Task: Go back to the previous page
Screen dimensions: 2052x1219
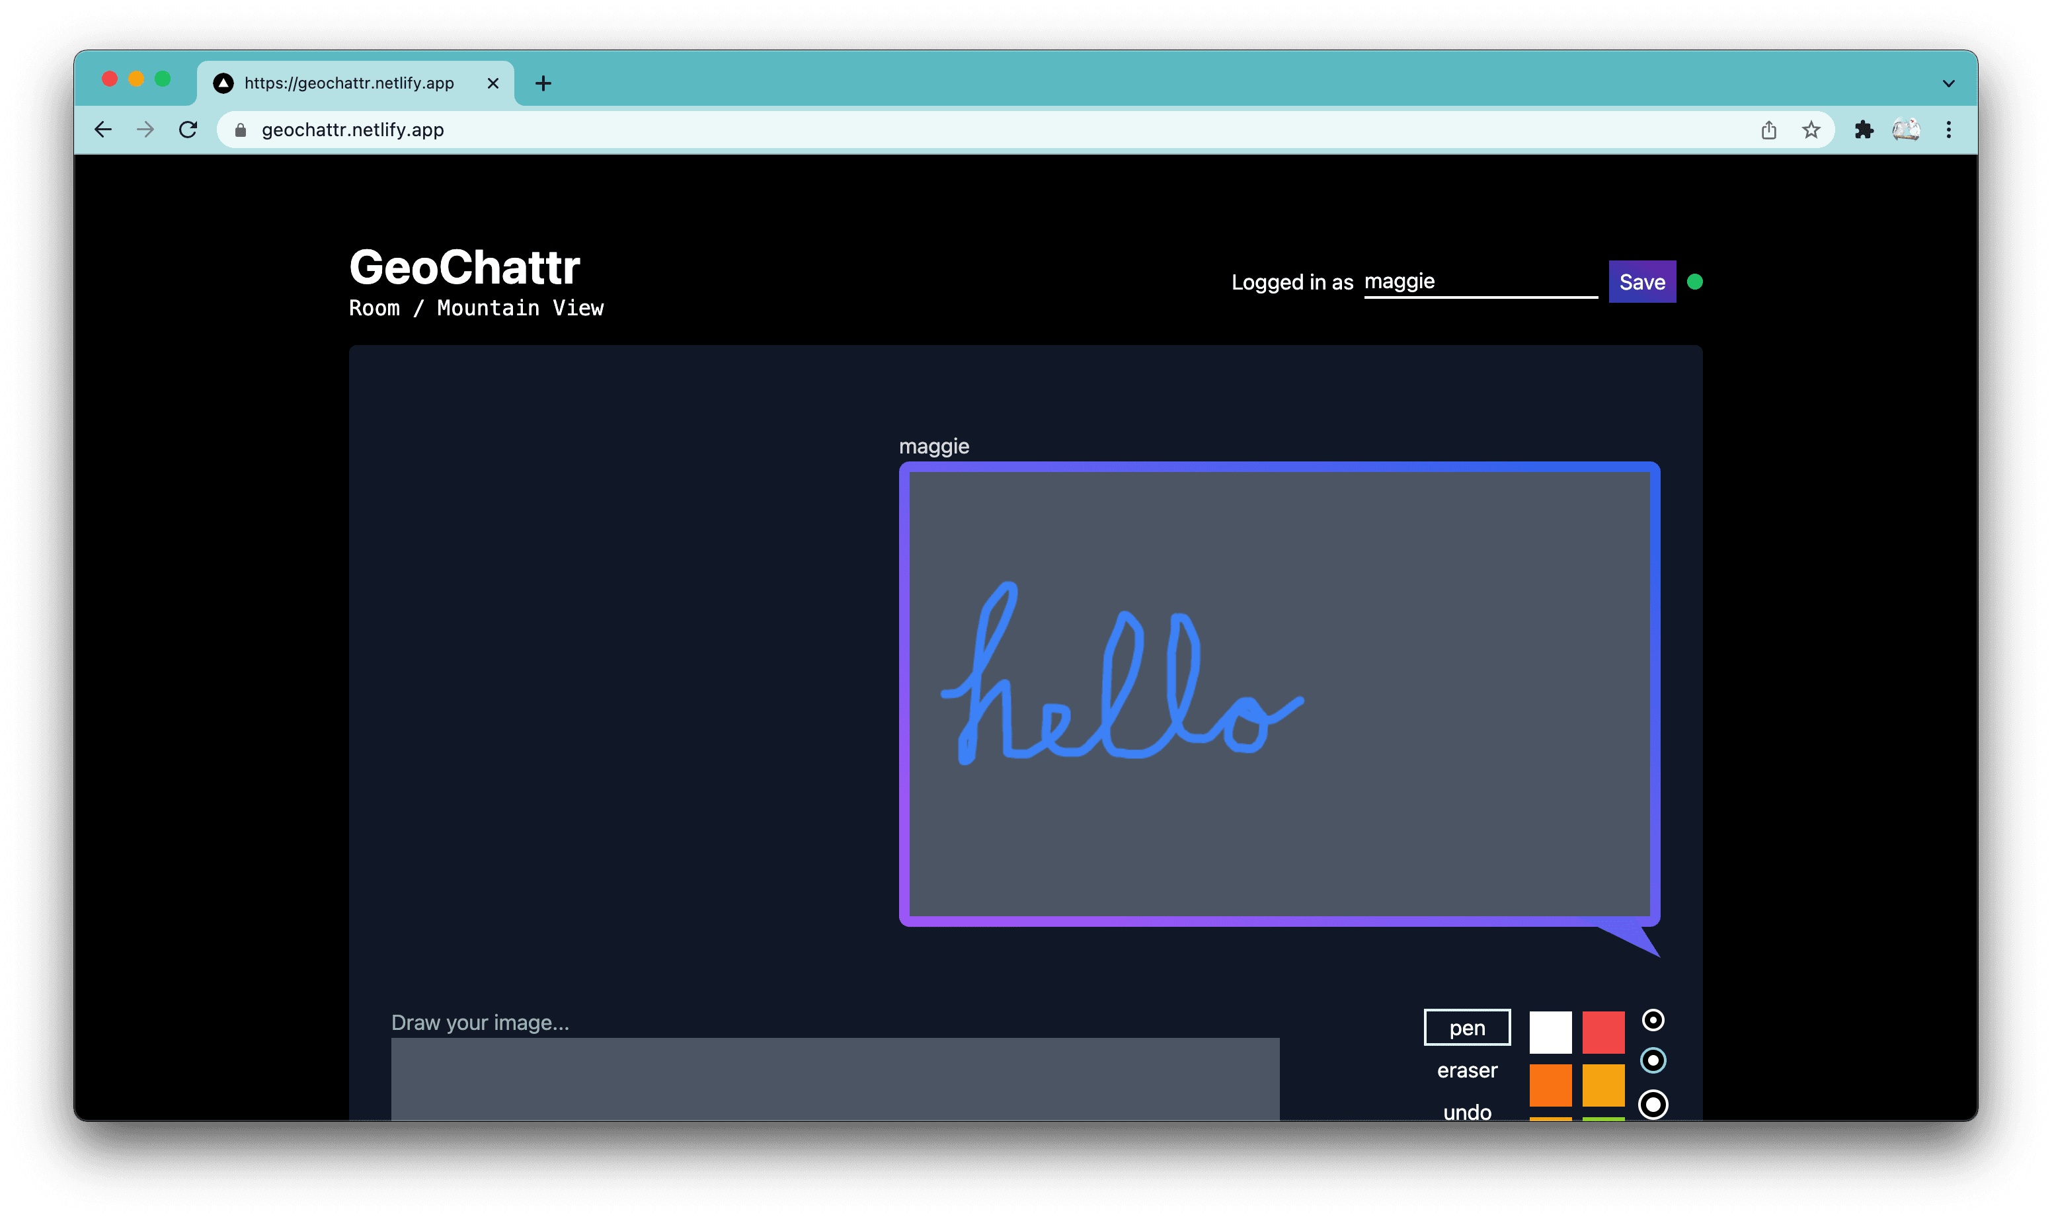Action: point(102,130)
